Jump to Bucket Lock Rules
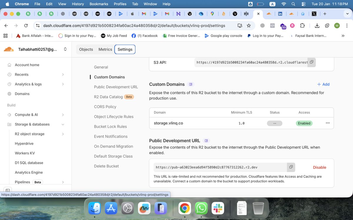Viewport: 353px width, 220px height. click(x=110, y=127)
